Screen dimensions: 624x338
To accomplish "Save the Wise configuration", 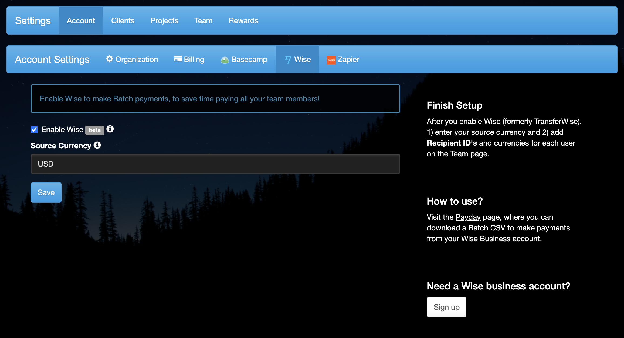I will coord(46,192).
